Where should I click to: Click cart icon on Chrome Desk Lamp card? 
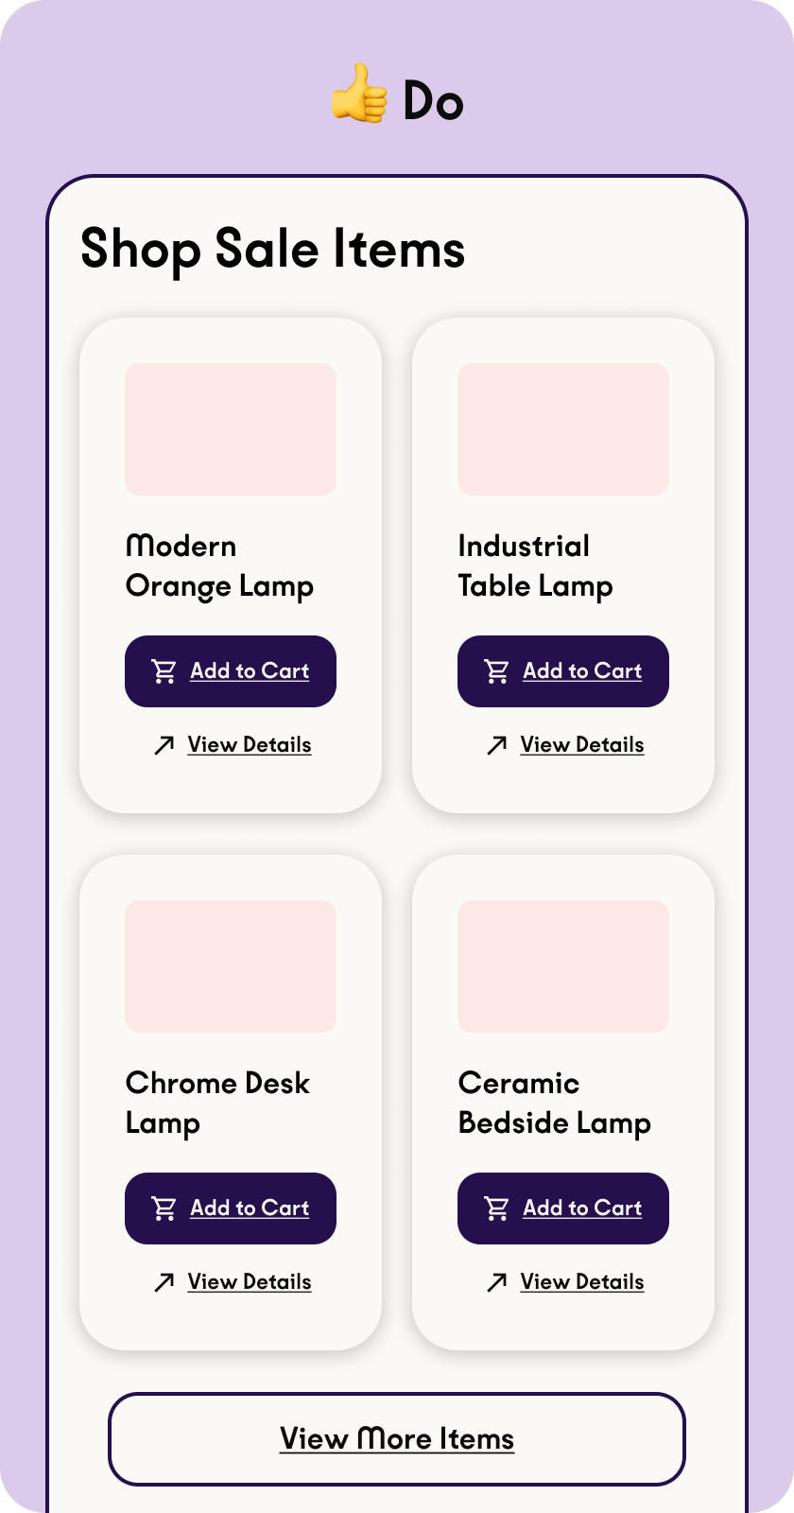[x=164, y=1209]
